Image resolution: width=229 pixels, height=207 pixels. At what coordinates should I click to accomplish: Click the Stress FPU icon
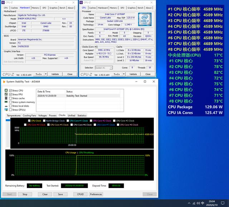pyautogui.click(x=6, y=94)
